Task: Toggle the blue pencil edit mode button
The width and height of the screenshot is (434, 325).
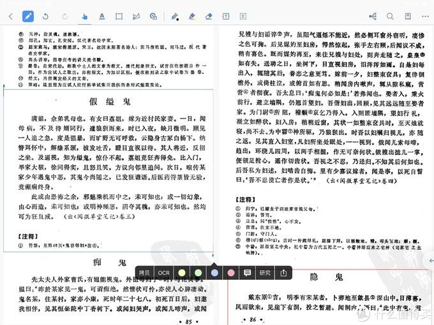Action: tap(28, 17)
